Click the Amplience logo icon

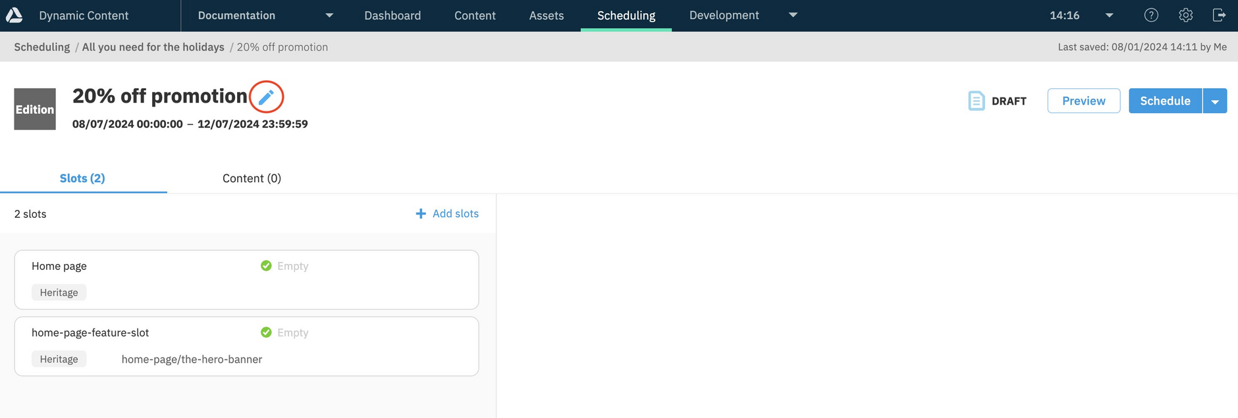pyautogui.click(x=14, y=15)
